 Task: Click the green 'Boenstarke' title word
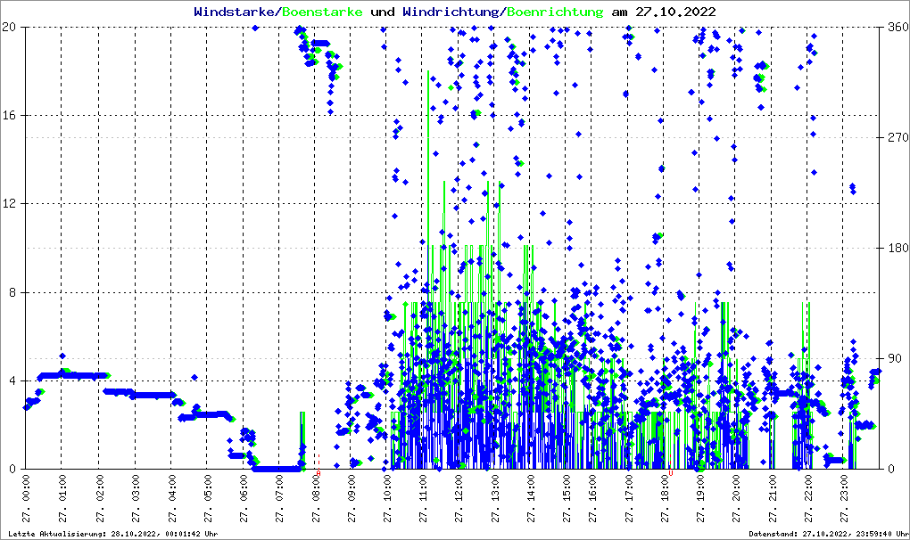click(x=322, y=12)
